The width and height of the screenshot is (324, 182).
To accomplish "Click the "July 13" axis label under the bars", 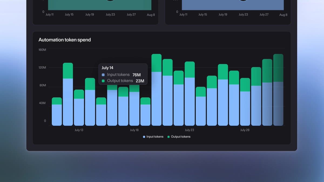I will (x=79, y=130).
